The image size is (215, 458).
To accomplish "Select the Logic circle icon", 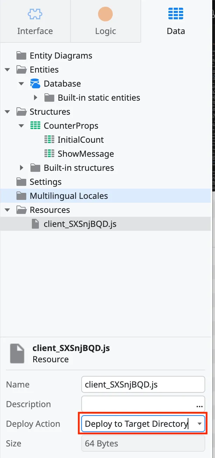I will 105,13.
